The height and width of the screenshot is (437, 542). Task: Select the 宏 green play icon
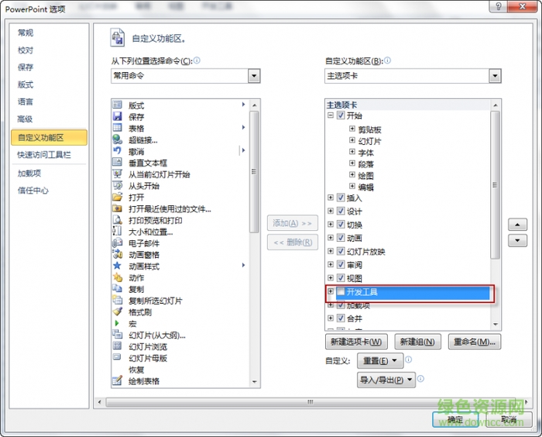[117, 323]
